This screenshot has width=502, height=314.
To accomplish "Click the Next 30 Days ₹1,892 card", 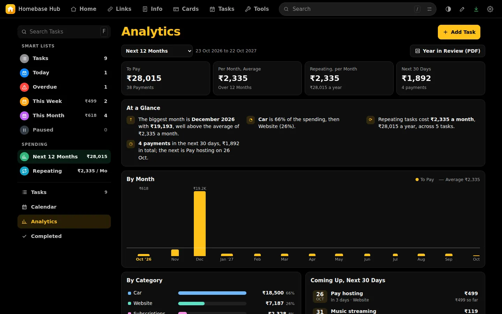I will click(x=441, y=78).
